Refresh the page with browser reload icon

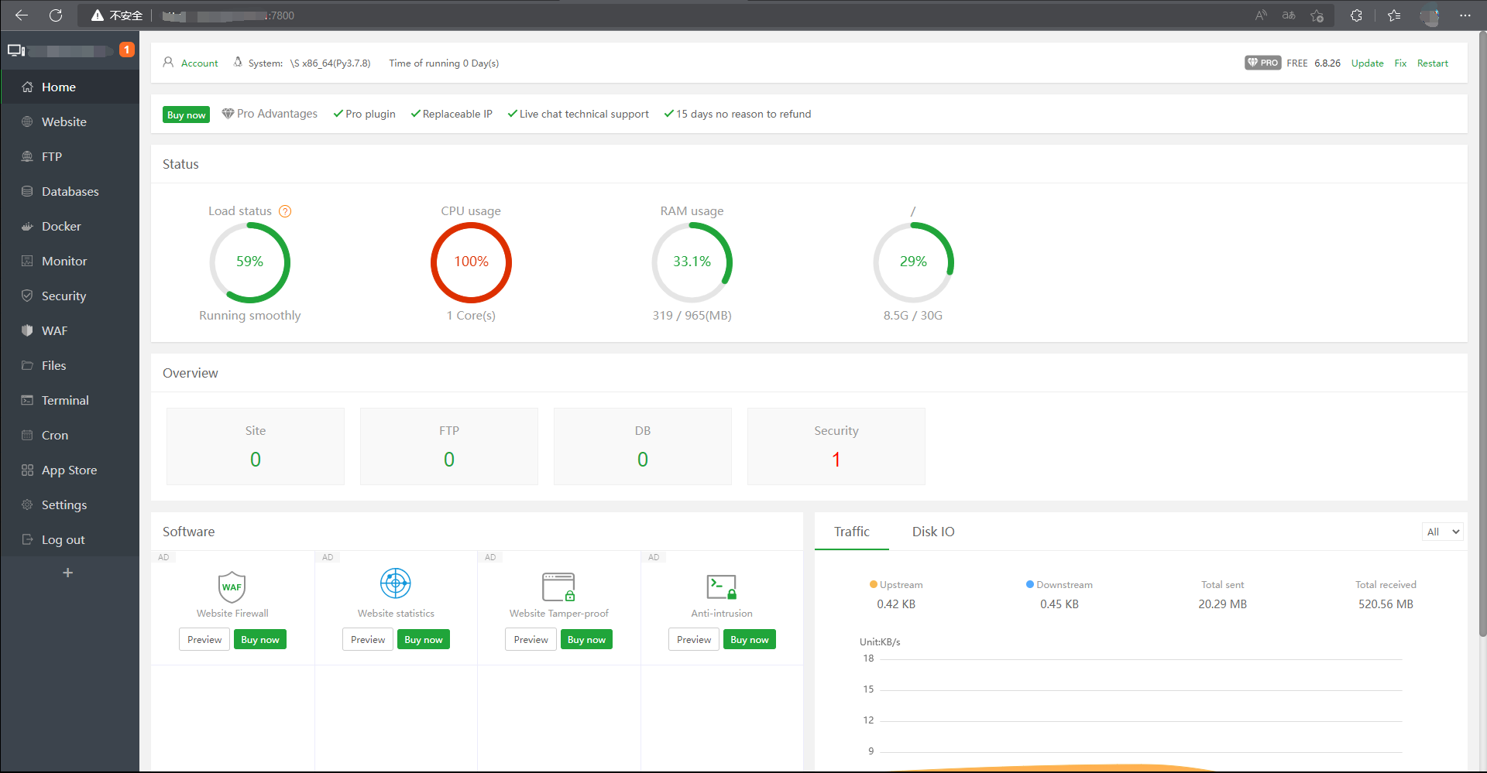click(x=56, y=15)
